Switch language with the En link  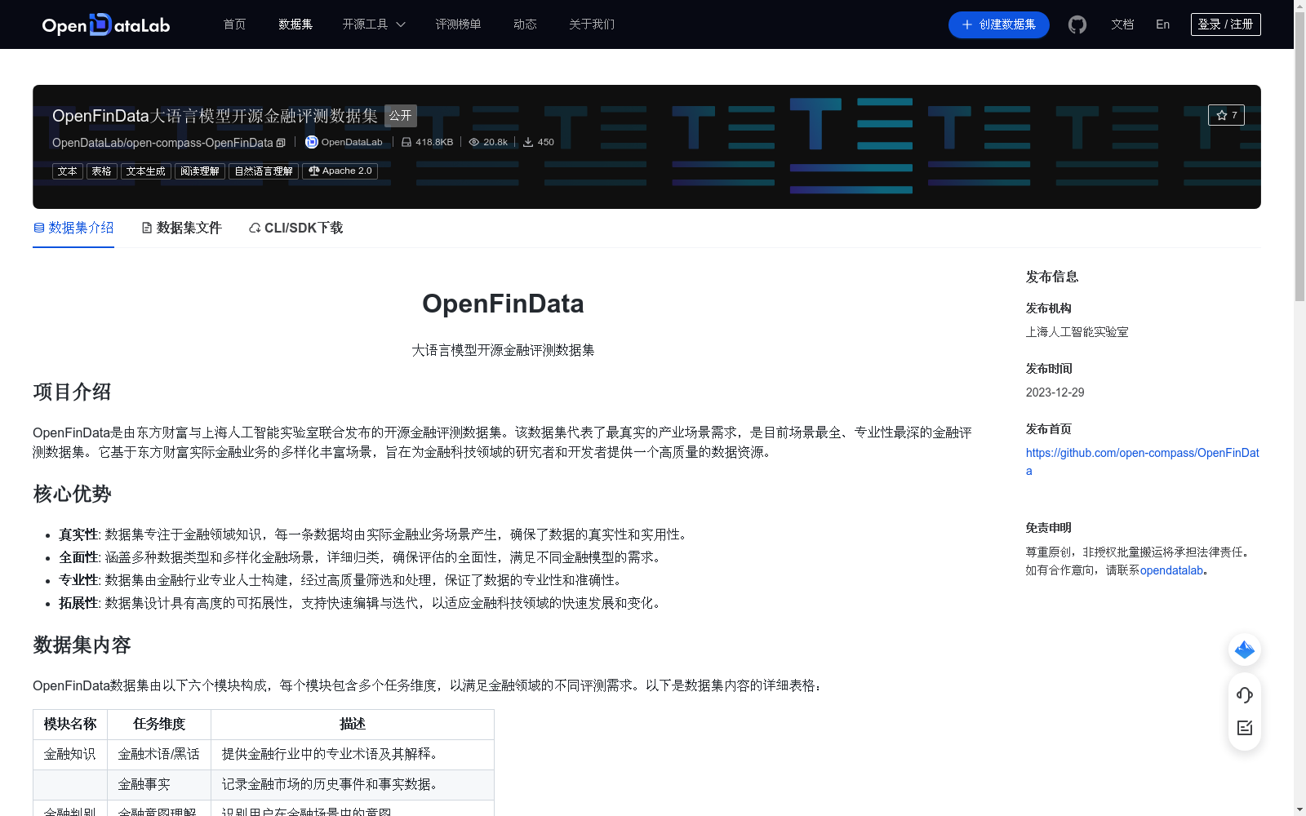point(1163,24)
